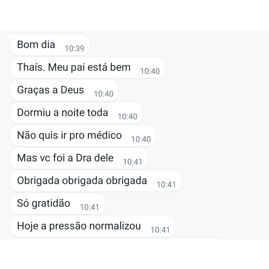The height and width of the screenshot is (269, 269).
Task: Click timestamp next to "Meu pai está bem"
Action: click(x=150, y=71)
